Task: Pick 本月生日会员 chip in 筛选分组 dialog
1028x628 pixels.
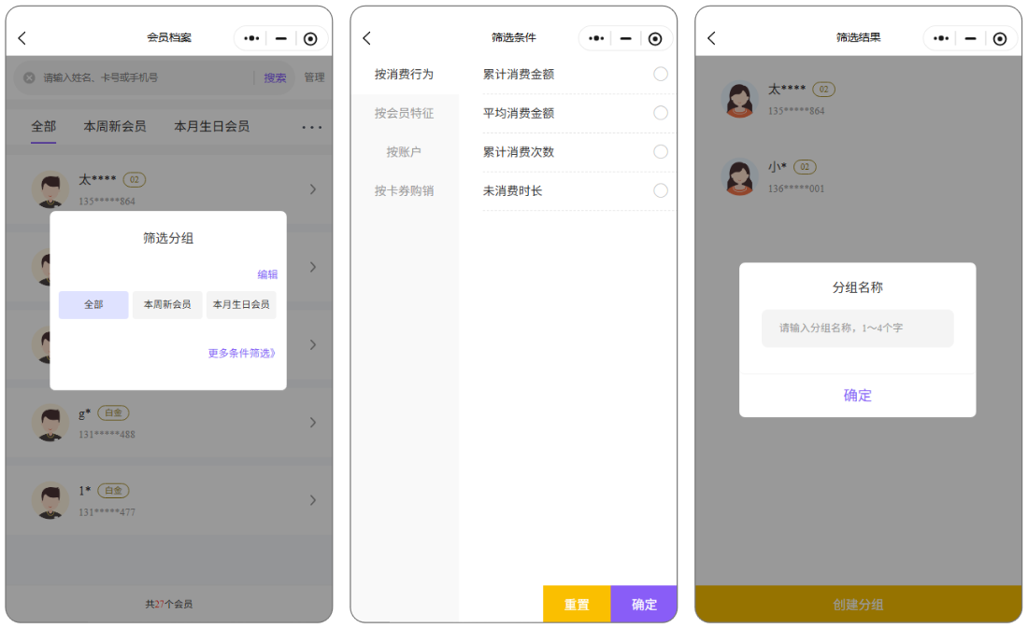Action: (x=241, y=305)
